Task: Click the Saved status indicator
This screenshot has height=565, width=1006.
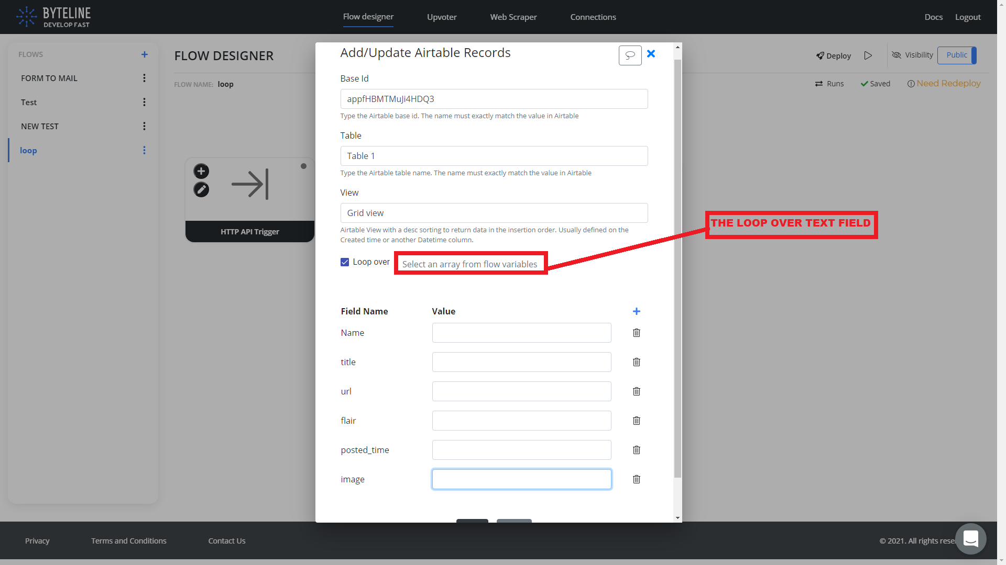Action: click(x=876, y=84)
